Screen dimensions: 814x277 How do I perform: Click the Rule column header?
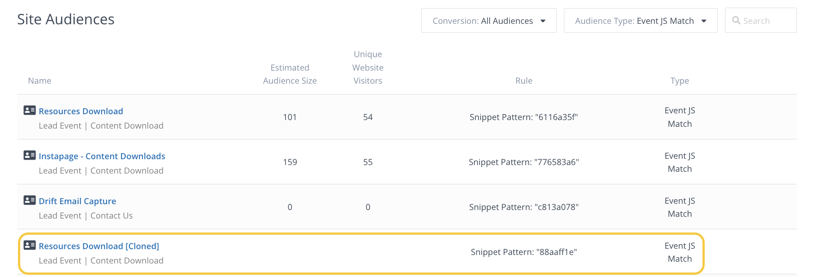[x=523, y=80]
